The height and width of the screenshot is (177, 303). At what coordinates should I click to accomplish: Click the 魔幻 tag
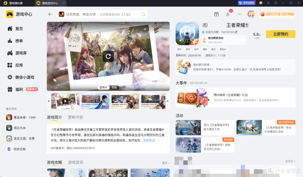point(213,49)
